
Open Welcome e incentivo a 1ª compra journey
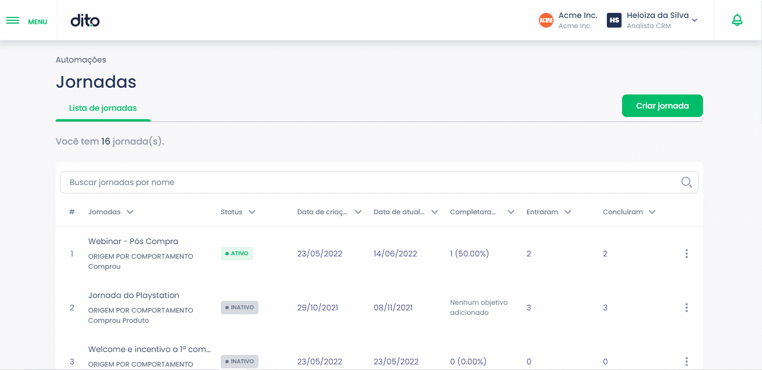[x=149, y=349]
